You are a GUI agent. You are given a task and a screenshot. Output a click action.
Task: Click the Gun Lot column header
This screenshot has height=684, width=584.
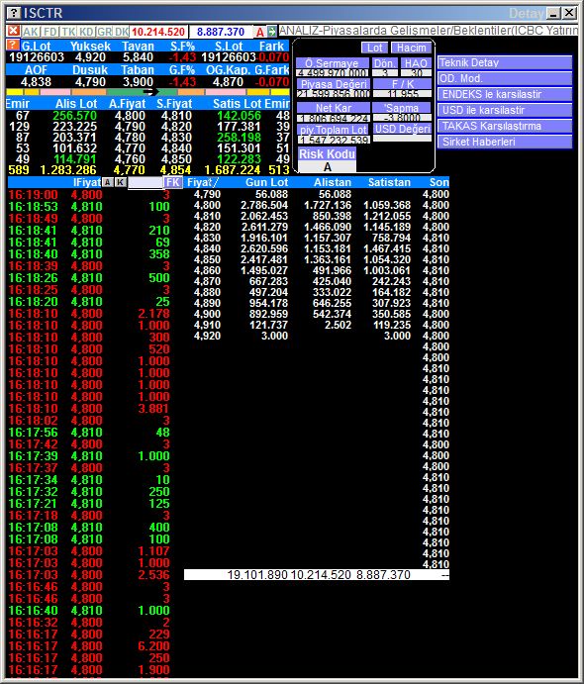pyautogui.click(x=266, y=182)
